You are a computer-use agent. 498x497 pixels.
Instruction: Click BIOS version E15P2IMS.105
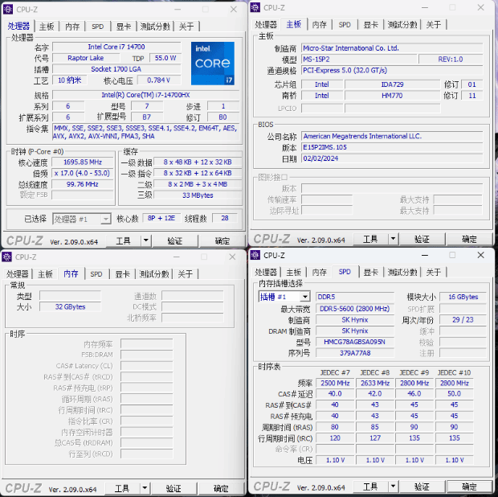[x=392, y=147]
